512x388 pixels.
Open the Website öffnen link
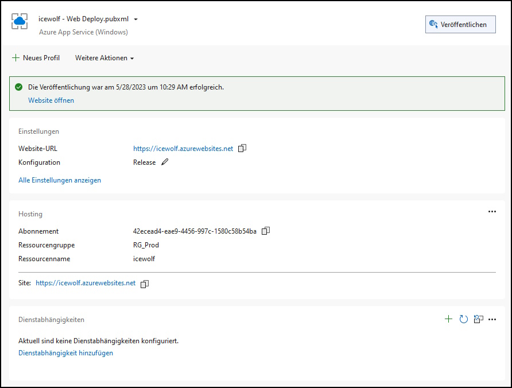[x=51, y=100]
